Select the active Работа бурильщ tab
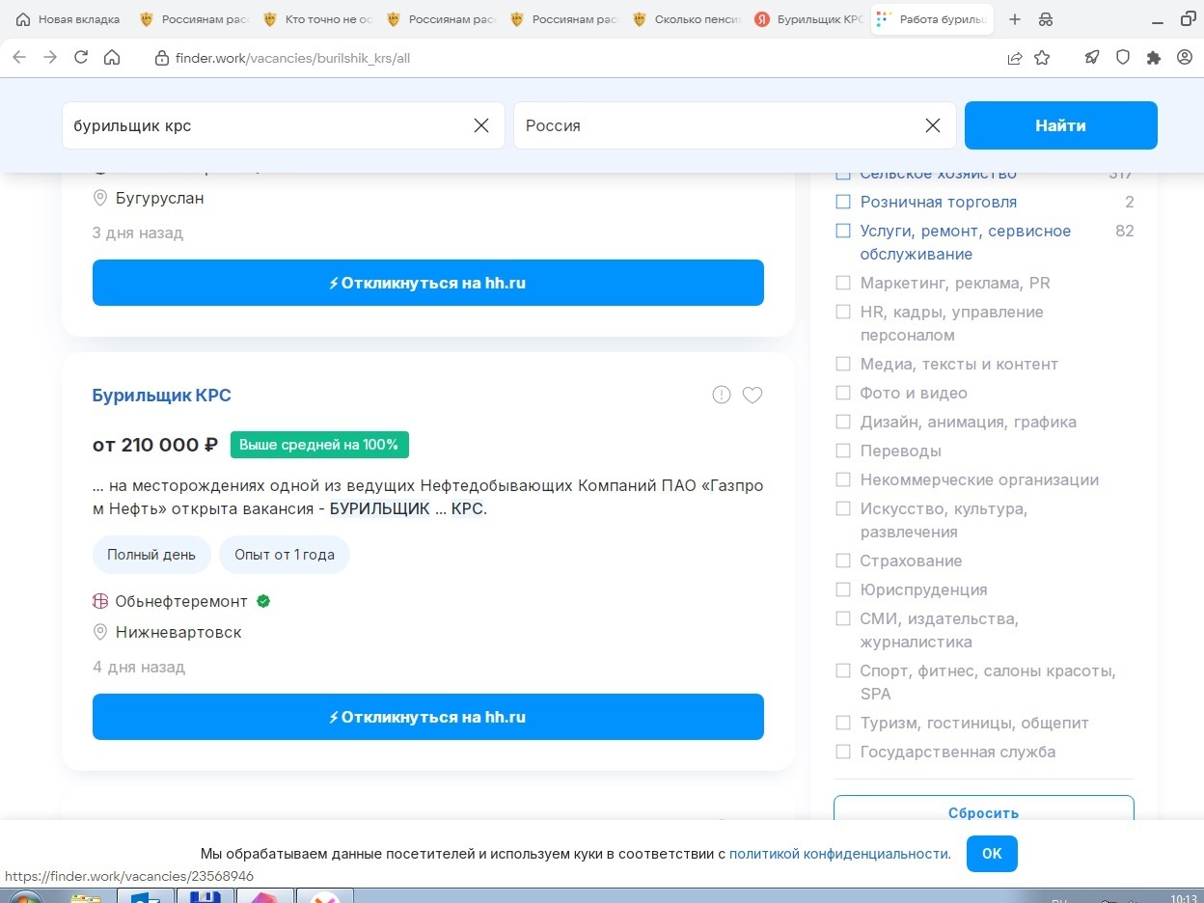This screenshot has height=903, width=1204. 933,19
